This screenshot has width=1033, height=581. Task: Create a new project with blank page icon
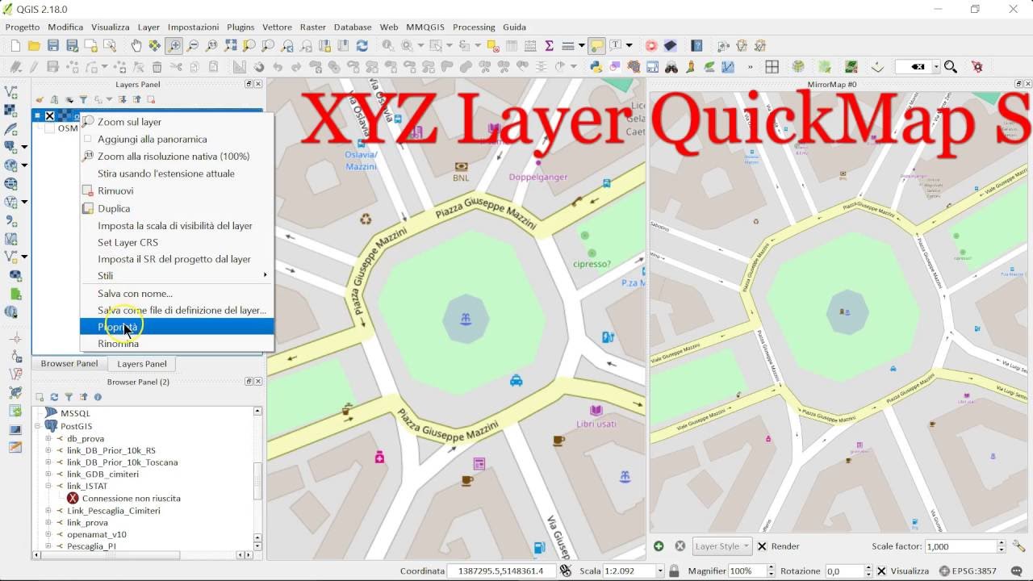pos(15,46)
